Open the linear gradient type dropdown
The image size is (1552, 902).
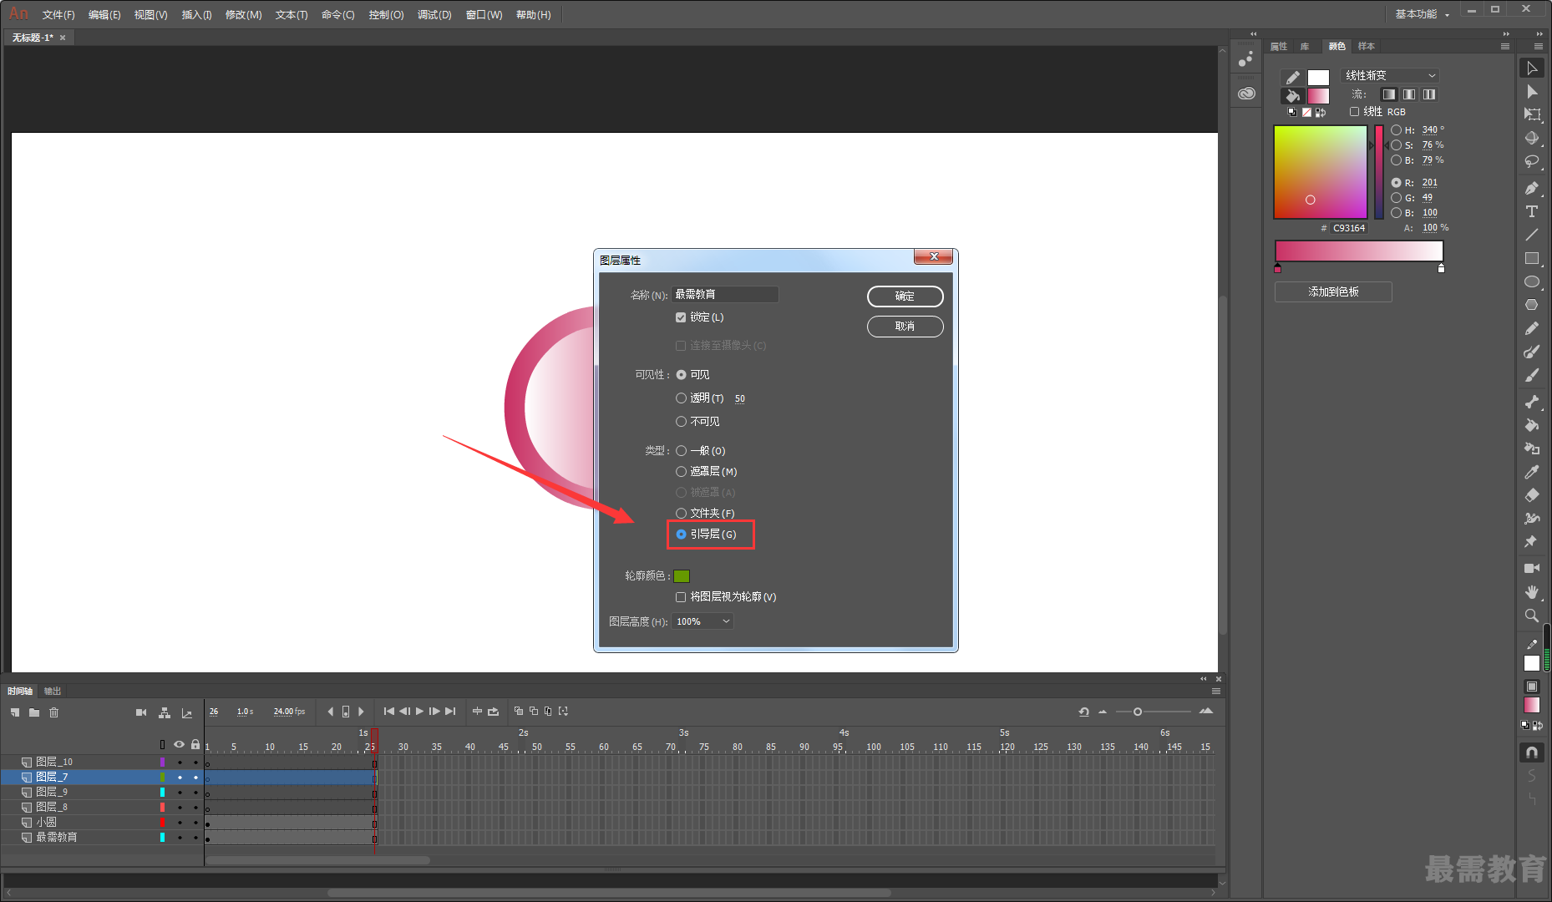(x=1390, y=75)
